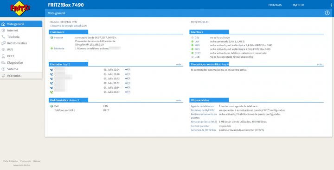Click the handset icon beside DECT
Viewport: 334px width, 170px height.
pyautogui.click(x=3, y=56)
